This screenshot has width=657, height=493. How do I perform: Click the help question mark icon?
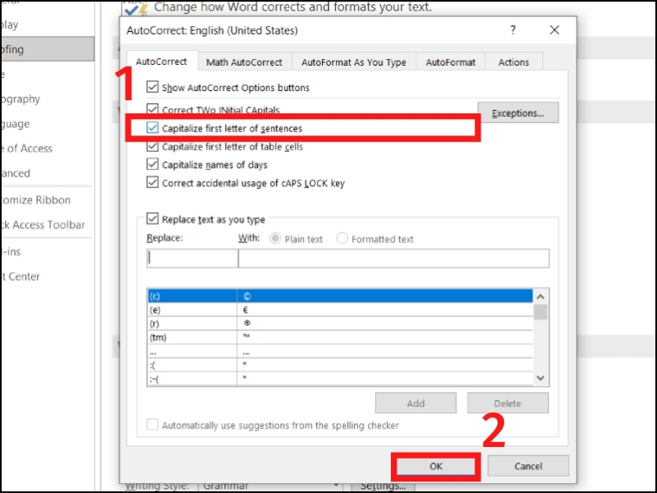[x=512, y=30]
